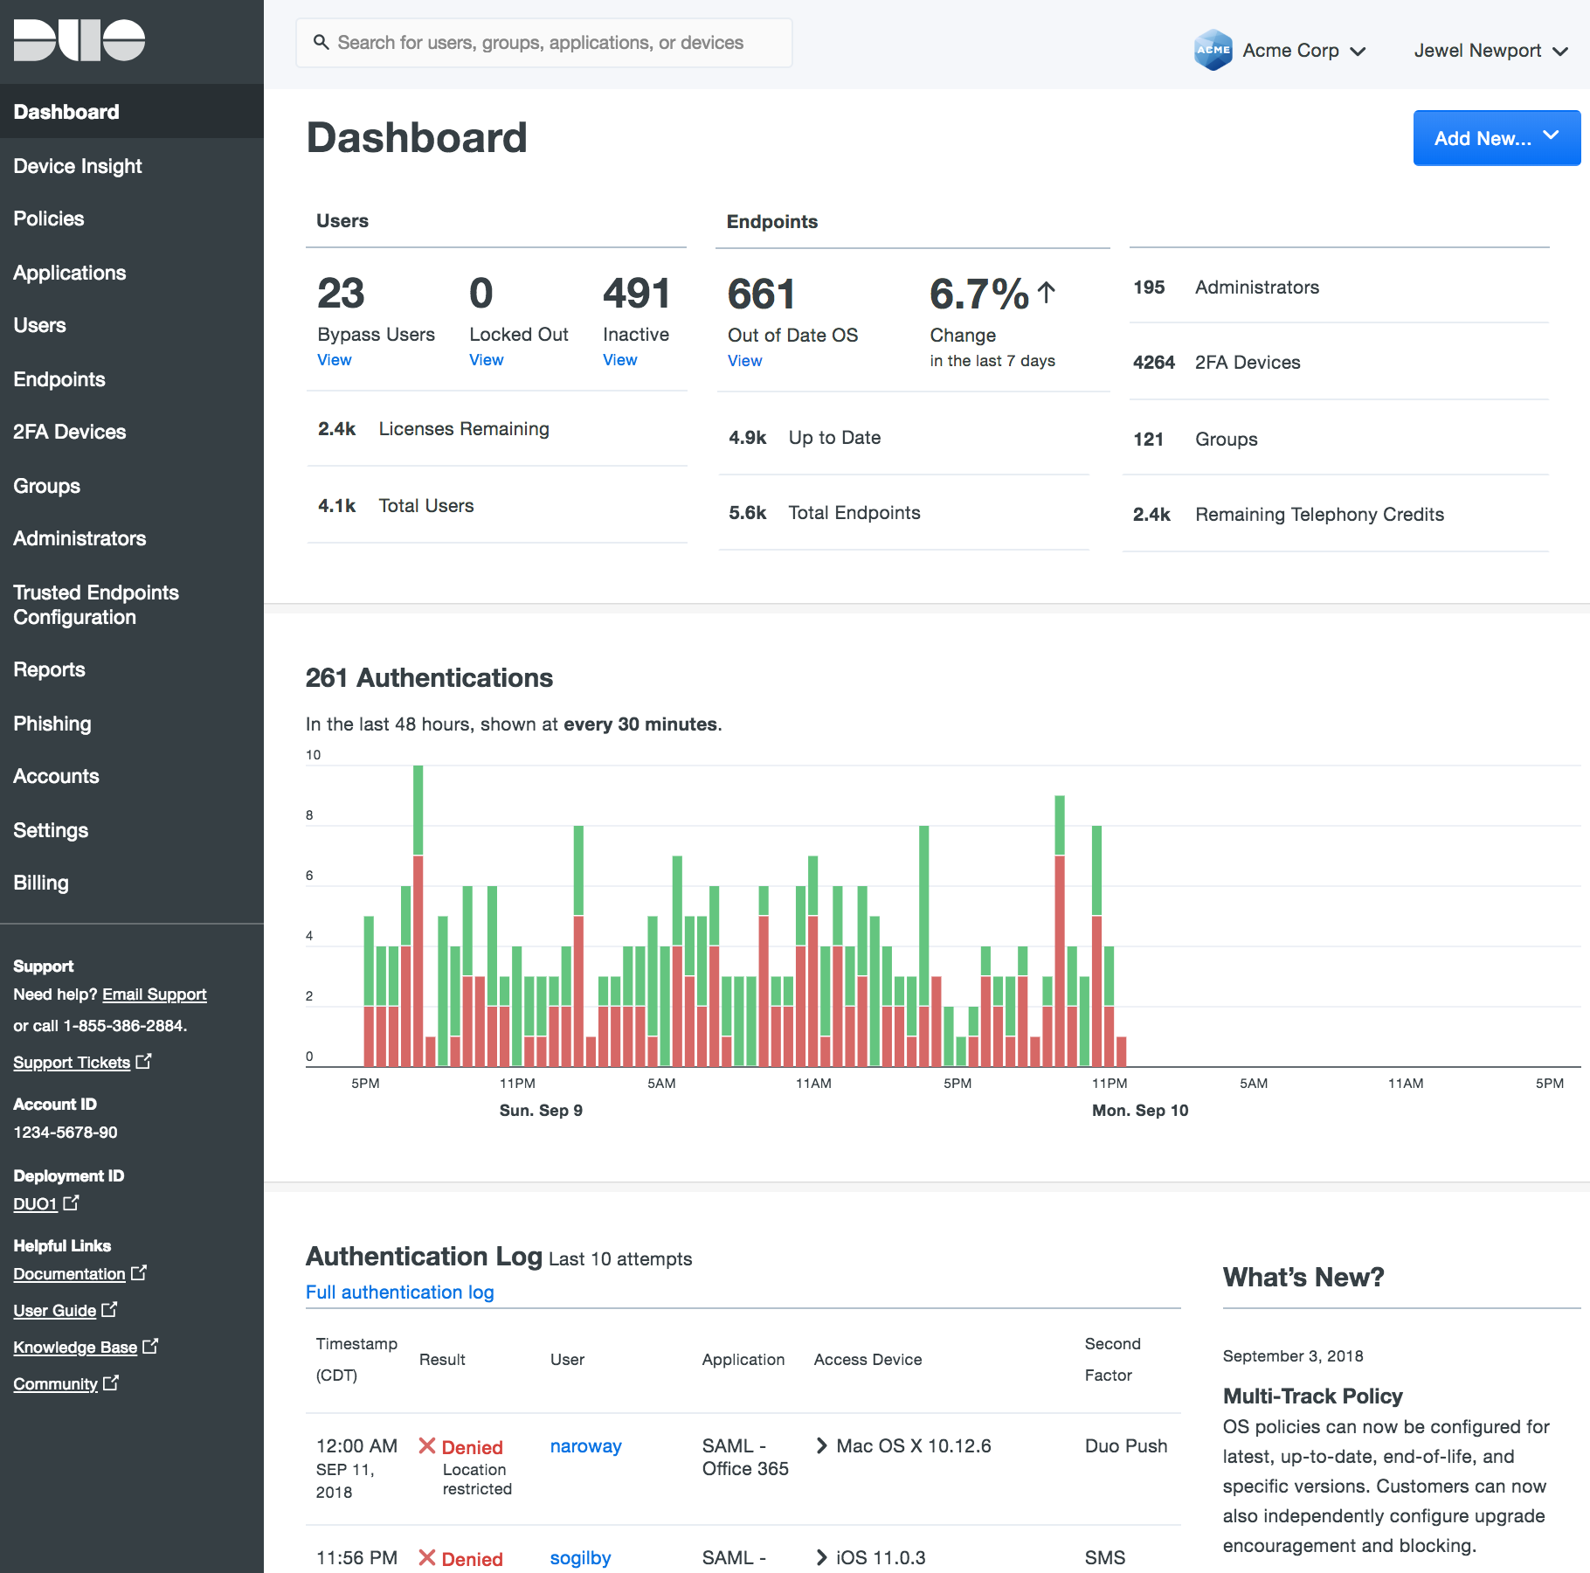Click the red X denied icon for naroway
The image size is (1590, 1573).
click(x=427, y=1446)
